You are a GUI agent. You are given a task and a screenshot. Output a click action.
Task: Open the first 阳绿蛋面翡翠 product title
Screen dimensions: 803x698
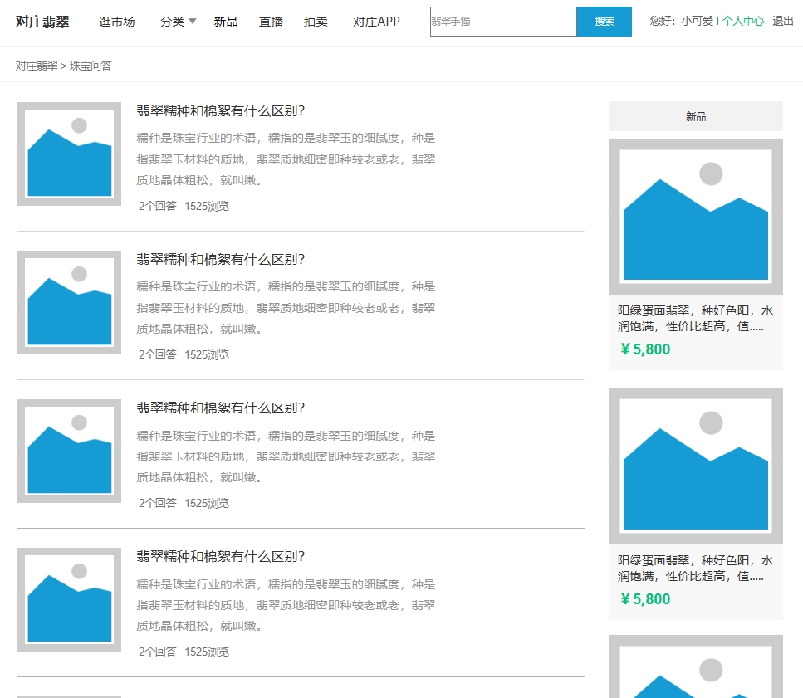click(695, 319)
